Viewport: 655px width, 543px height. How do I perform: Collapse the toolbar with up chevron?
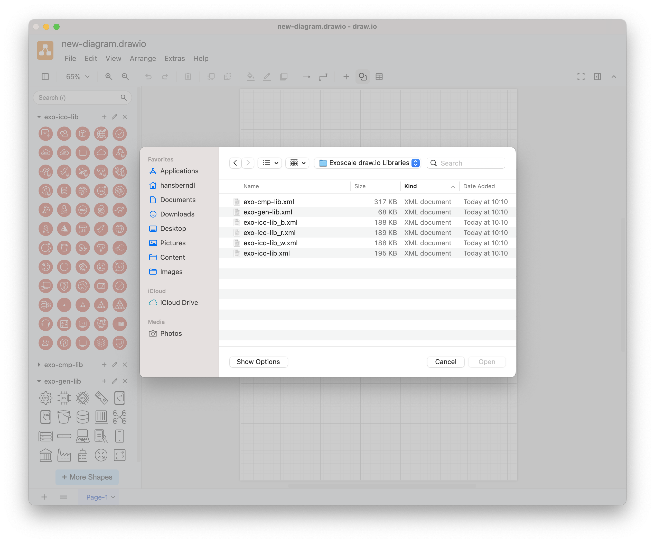tap(614, 77)
